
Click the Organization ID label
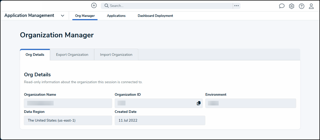128,94
